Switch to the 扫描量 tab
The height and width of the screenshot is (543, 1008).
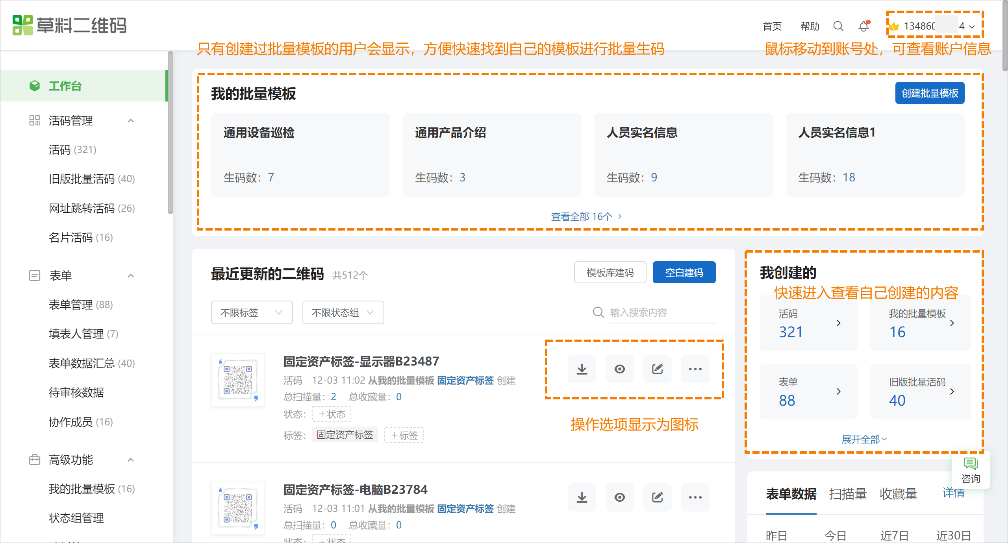pos(848,494)
